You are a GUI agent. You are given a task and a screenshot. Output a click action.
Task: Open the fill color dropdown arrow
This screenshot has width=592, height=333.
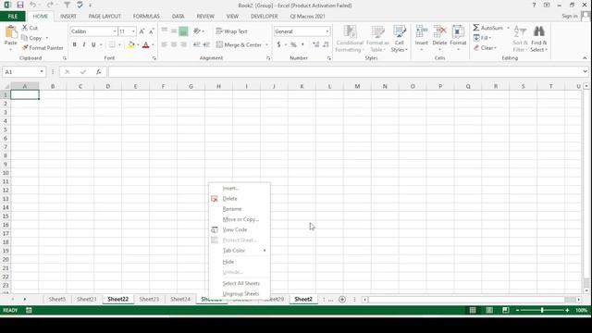pyautogui.click(x=138, y=45)
